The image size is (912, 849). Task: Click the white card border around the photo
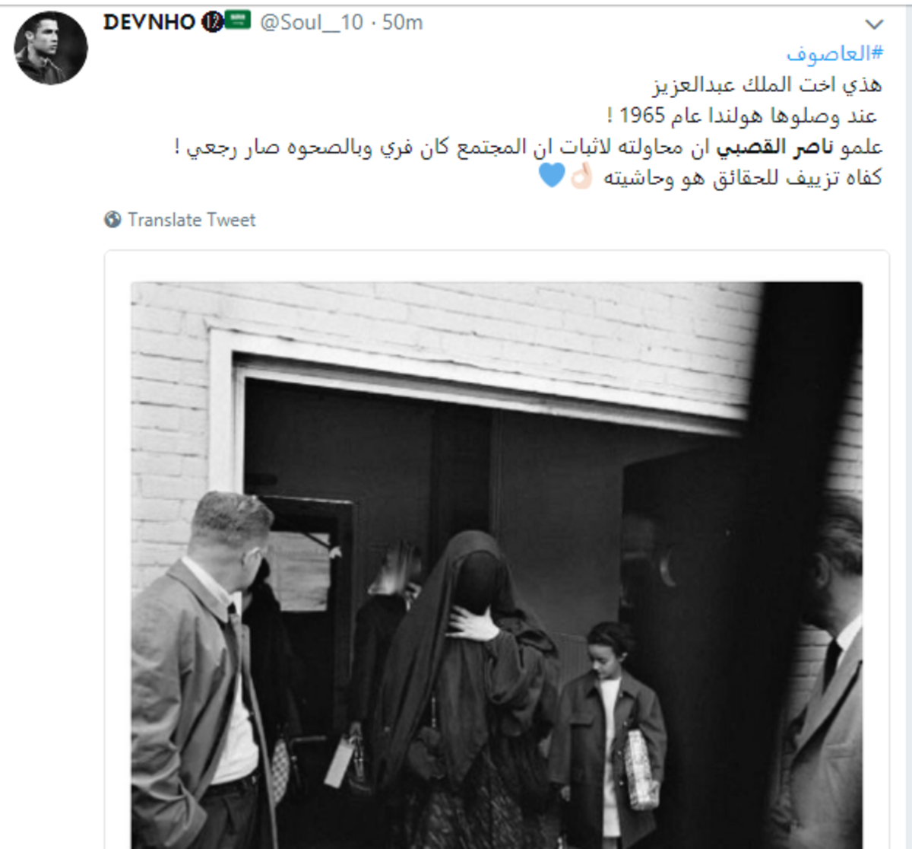point(497,266)
